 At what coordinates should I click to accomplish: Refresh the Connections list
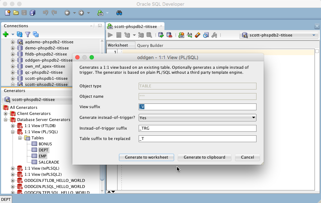[20, 34]
